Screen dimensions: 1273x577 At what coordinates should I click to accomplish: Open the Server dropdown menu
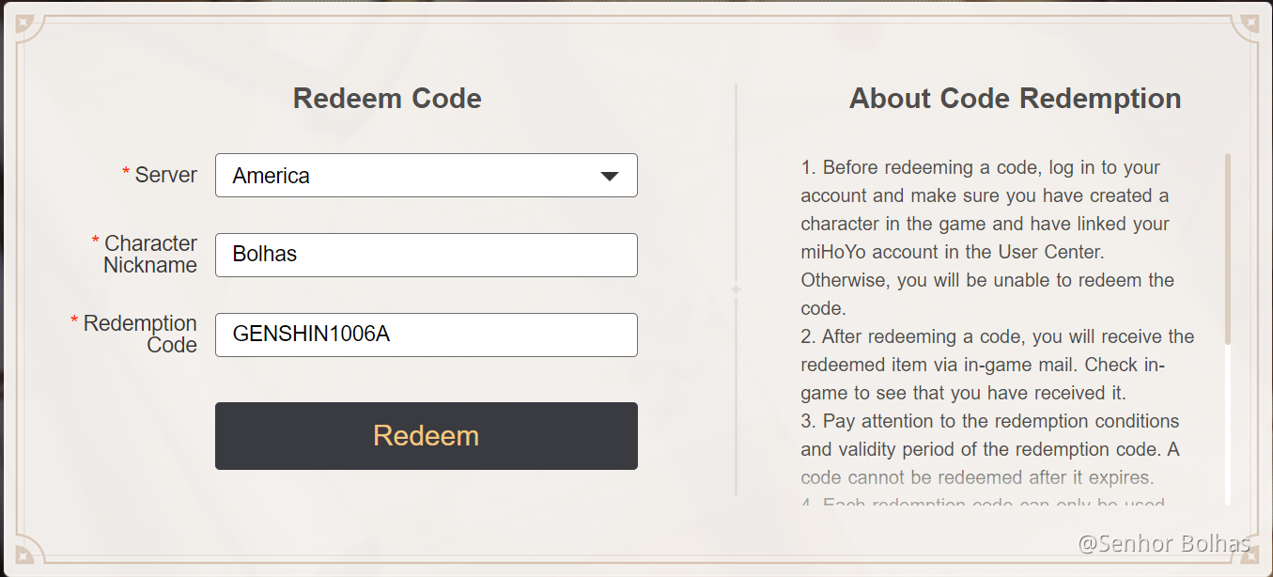click(x=426, y=175)
